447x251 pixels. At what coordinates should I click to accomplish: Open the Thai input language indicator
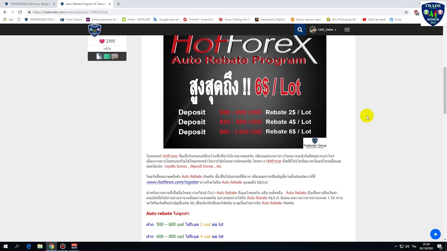coord(414,246)
